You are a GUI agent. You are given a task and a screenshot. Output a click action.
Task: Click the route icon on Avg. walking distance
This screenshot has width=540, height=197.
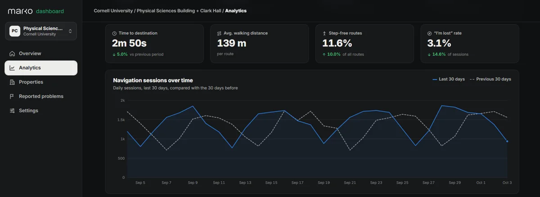pyautogui.click(x=219, y=33)
